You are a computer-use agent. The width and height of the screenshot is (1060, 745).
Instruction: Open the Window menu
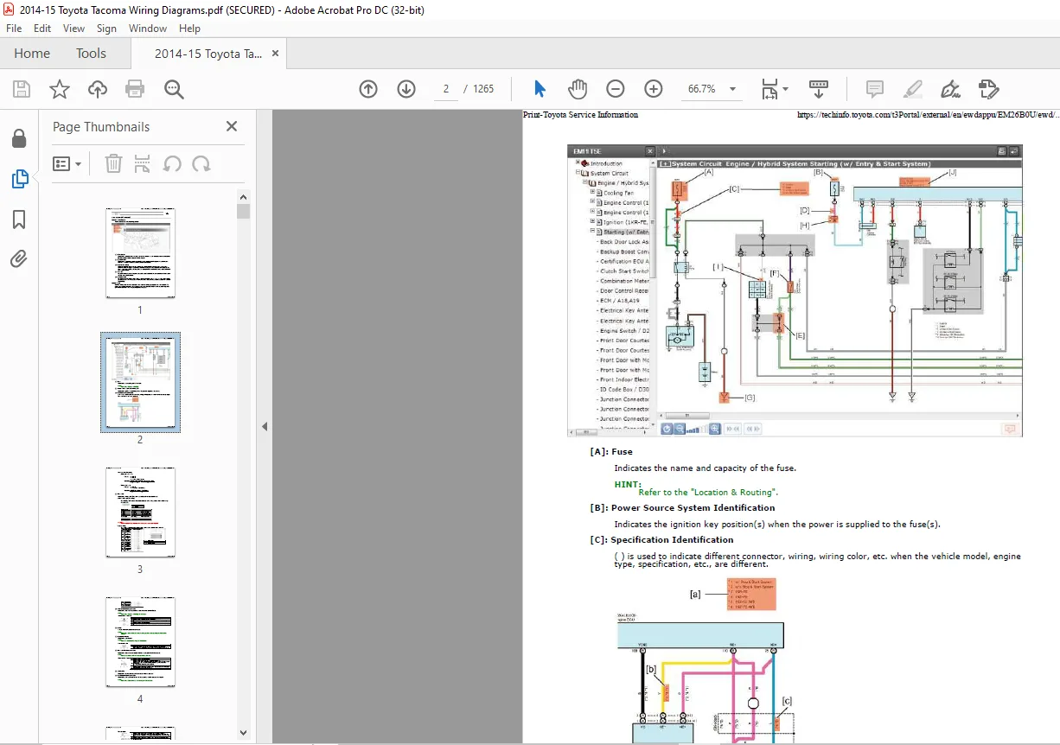click(148, 29)
